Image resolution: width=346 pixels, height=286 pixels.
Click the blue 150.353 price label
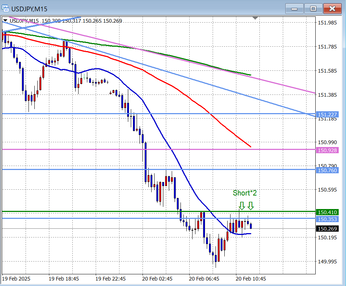click(x=327, y=219)
